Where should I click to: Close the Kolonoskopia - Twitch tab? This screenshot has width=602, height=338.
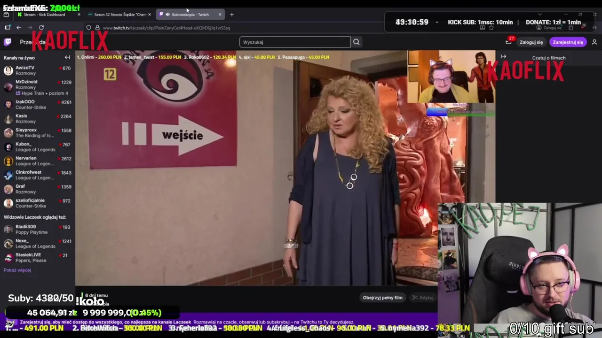click(x=220, y=15)
